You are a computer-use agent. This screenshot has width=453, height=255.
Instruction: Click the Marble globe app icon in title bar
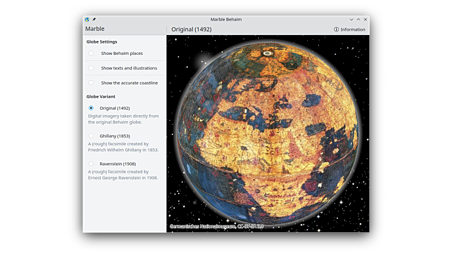87,19
